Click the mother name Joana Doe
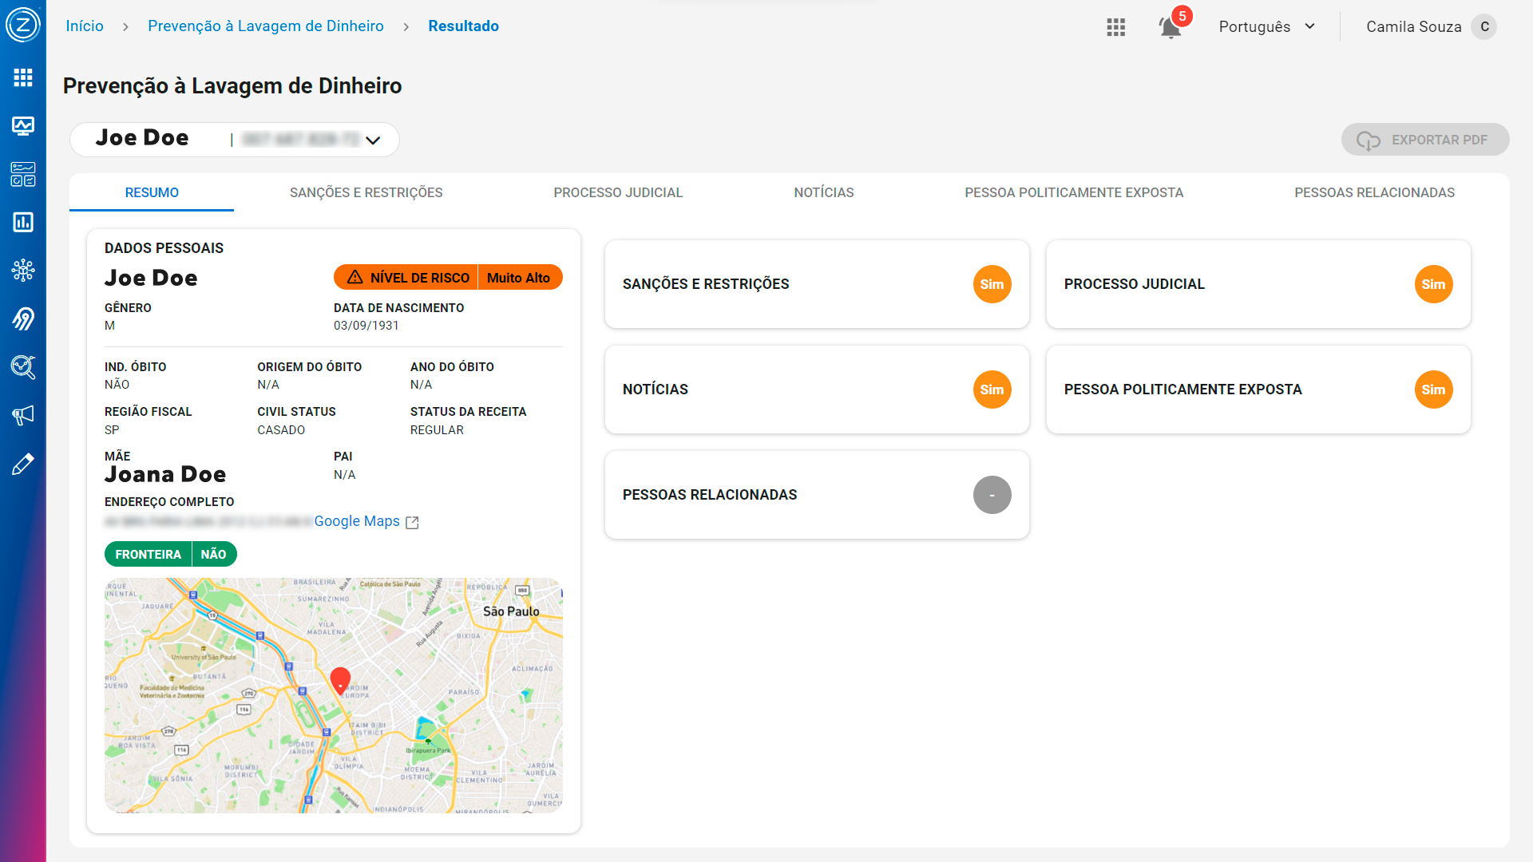 pos(165,475)
